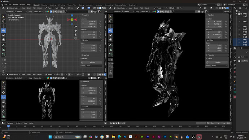Click Blender icon in Windows taskbar
The width and height of the screenshot is (249, 140).
[176, 137]
